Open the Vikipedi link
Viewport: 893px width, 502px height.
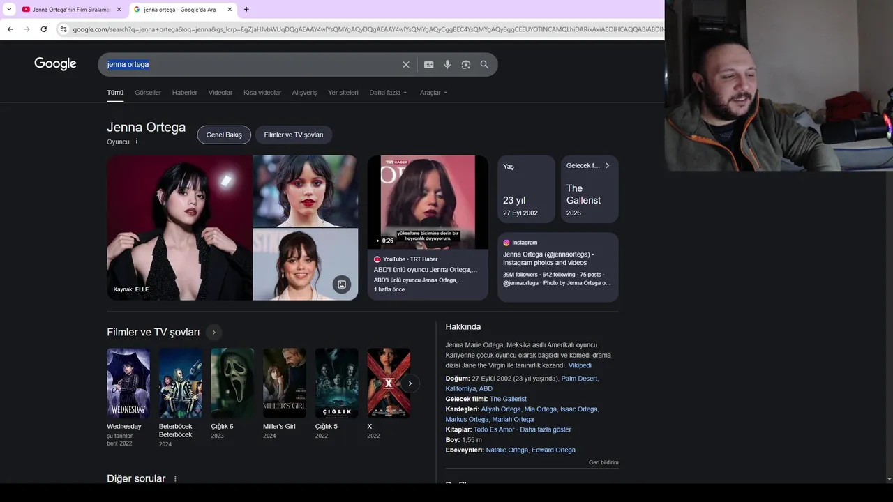[580, 365]
